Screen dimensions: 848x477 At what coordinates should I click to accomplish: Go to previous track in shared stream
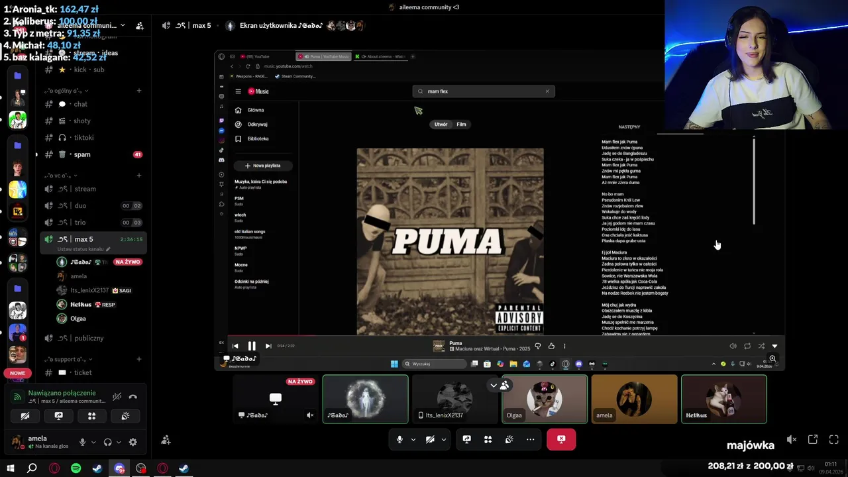coord(235,346)
